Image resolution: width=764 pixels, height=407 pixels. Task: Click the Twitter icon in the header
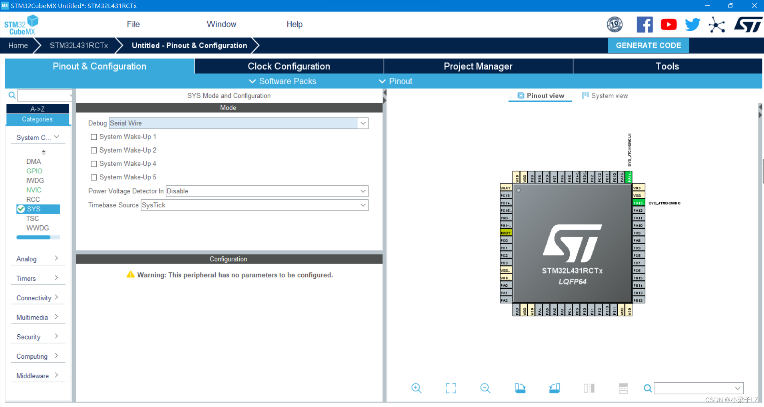click(x=692, y=24)
